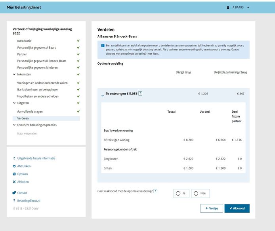Click the help icon next to Te ontvangen
The image size is (275, 231).
(141, 94)
